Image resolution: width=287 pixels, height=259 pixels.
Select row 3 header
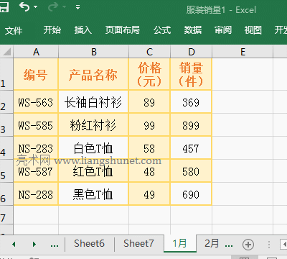6,124
